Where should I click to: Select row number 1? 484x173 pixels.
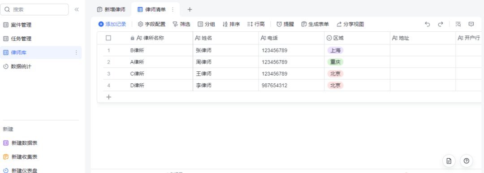(x=108, y=50)
